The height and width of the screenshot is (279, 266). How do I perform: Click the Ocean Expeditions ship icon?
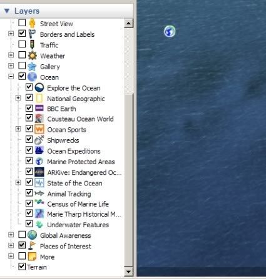[x=39, y=150]
